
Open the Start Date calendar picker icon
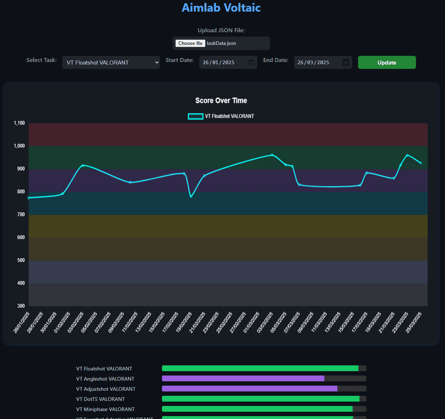pos(251,62)
